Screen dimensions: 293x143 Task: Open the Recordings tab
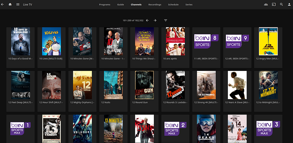pyautogui.click(x=155, y=5)
